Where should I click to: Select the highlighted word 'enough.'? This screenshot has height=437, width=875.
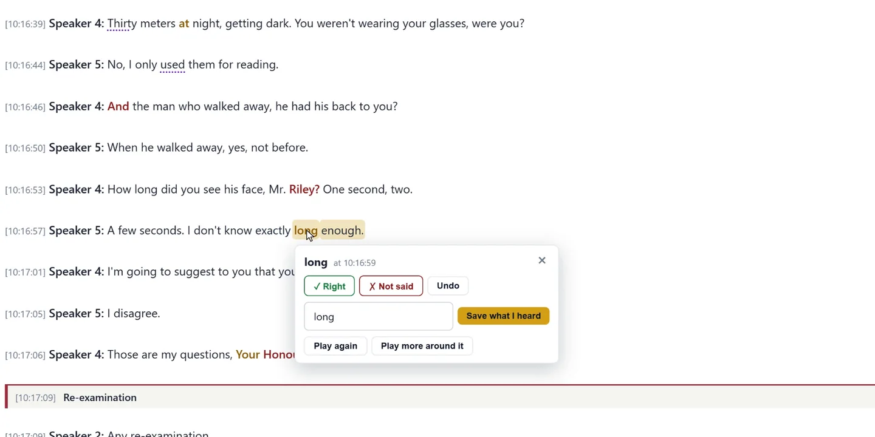click(x=342, y=231)
